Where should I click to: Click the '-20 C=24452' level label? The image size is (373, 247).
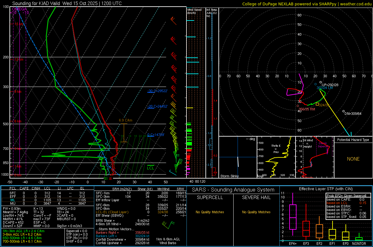[157, 106]
